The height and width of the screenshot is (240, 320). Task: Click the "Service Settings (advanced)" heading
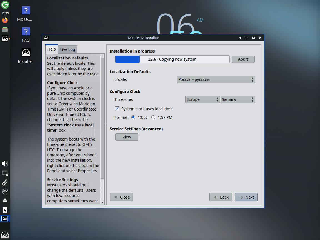coord(136,129)
